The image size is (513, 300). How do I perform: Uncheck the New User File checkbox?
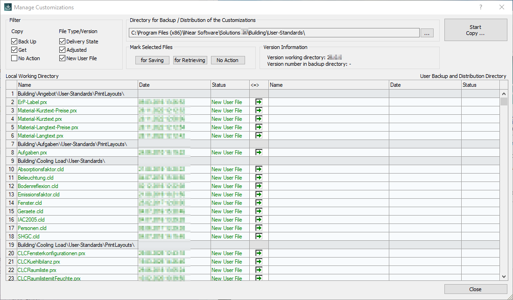[x=62, y=58]
